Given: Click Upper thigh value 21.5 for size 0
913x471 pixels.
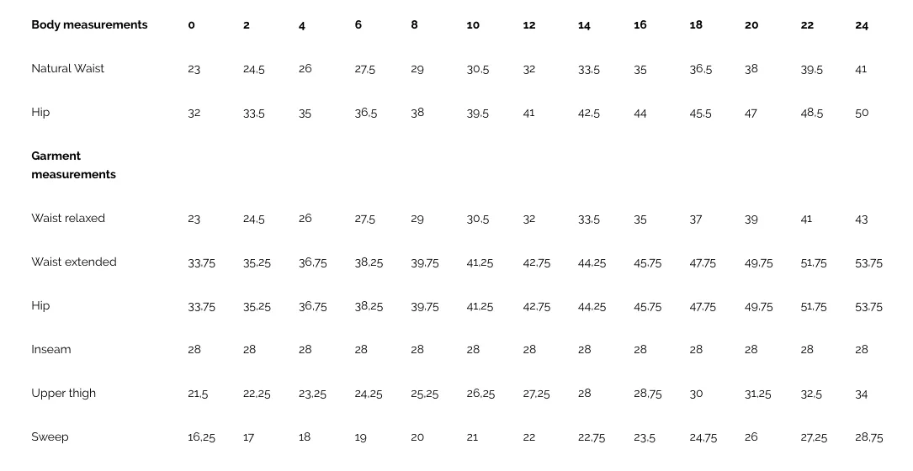Looking at the screenshot, I should 198,394.
